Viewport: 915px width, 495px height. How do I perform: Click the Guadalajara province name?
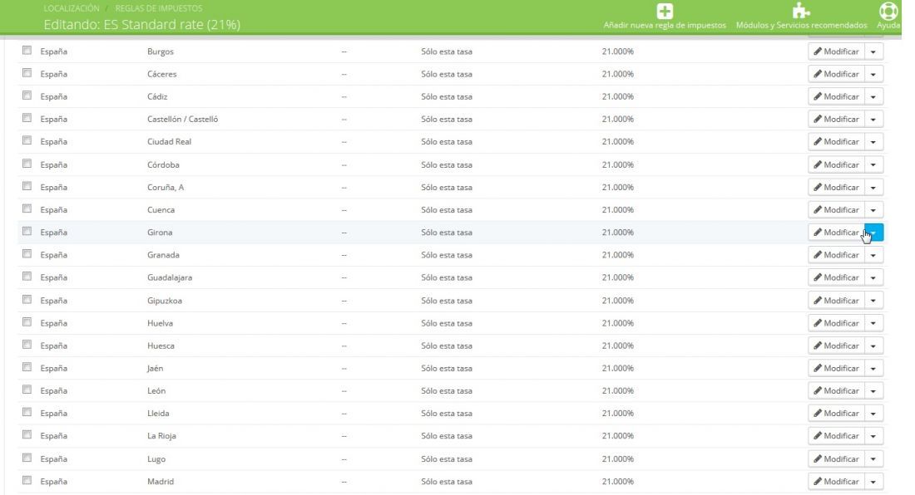tap(169, 277)
